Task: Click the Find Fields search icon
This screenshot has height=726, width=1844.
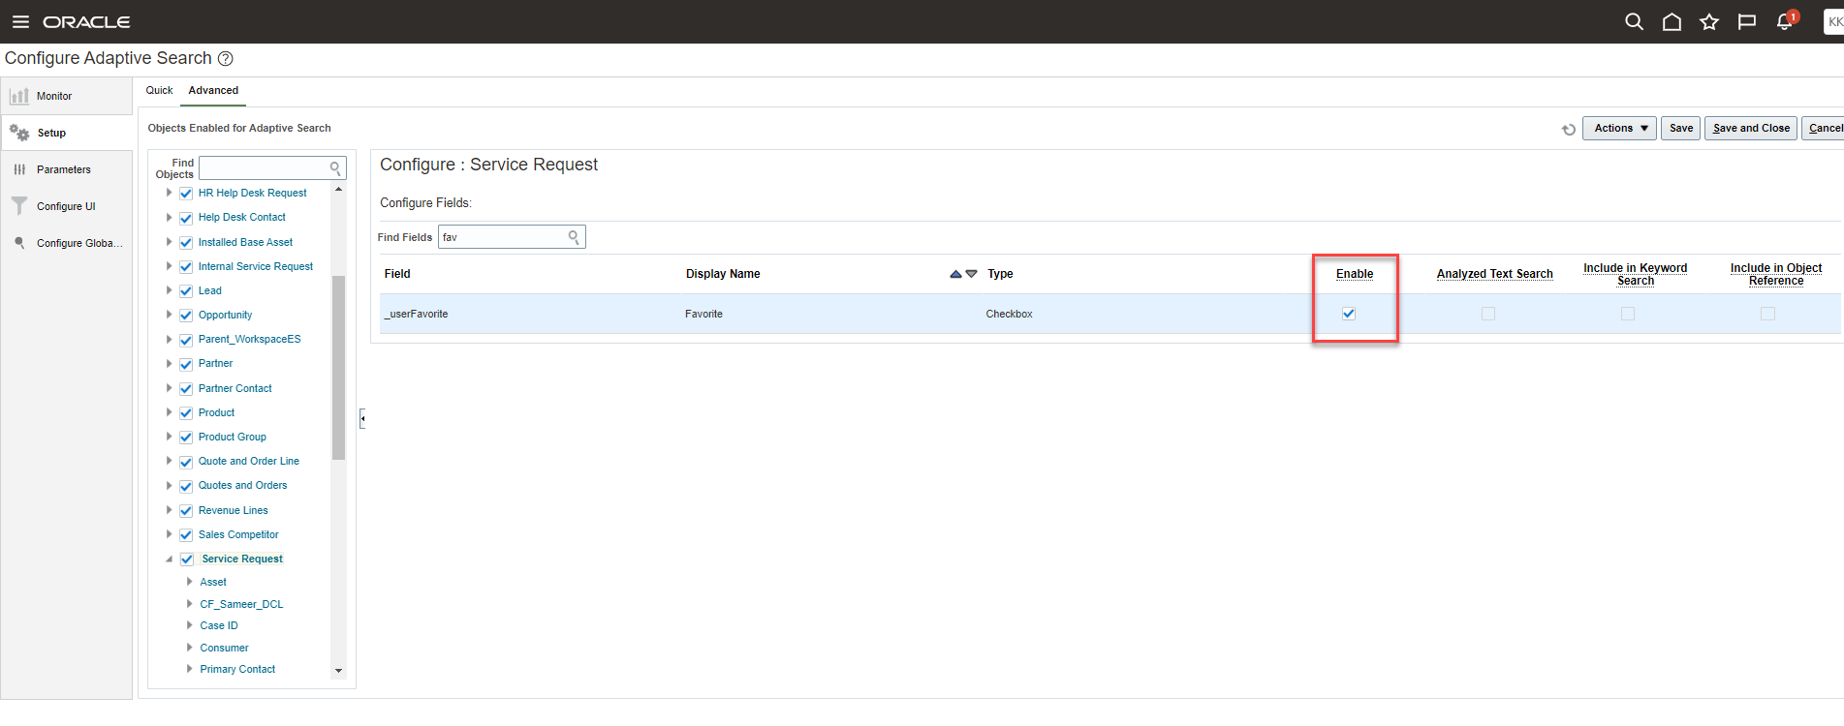Action: pos(574,237)
